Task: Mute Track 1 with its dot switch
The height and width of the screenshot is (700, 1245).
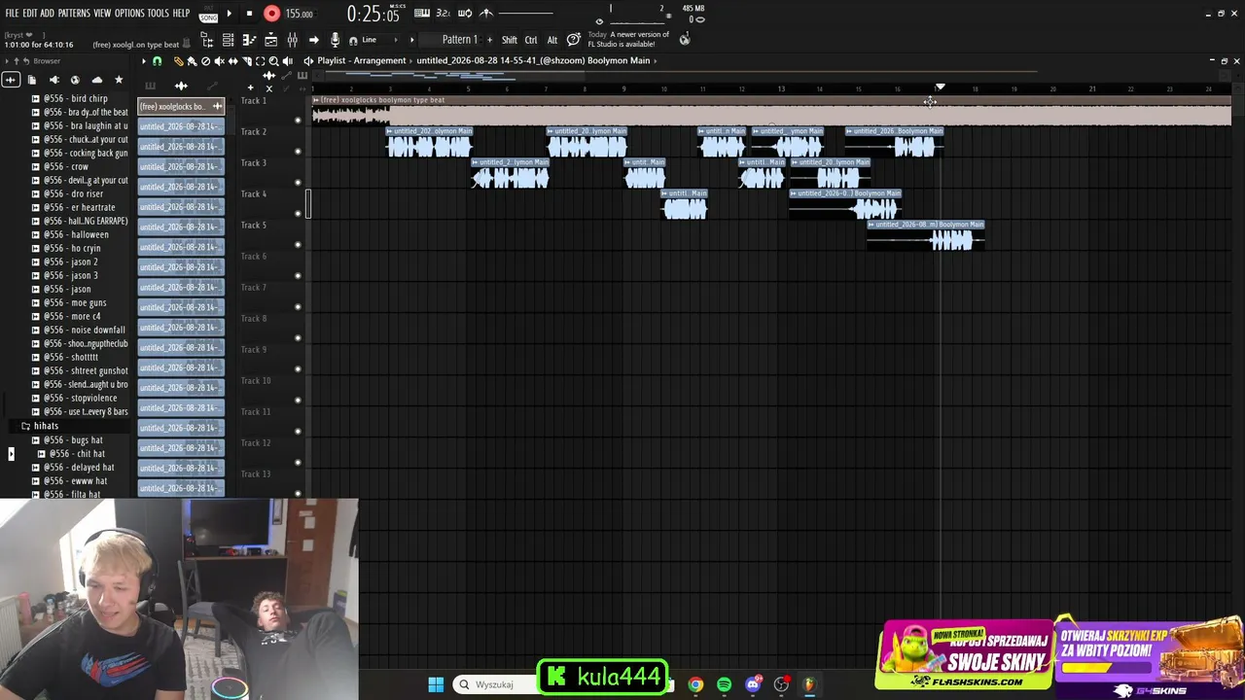Action: (298, 121)
